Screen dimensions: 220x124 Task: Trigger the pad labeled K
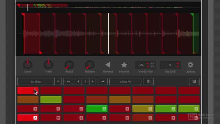tap(120, 109)
